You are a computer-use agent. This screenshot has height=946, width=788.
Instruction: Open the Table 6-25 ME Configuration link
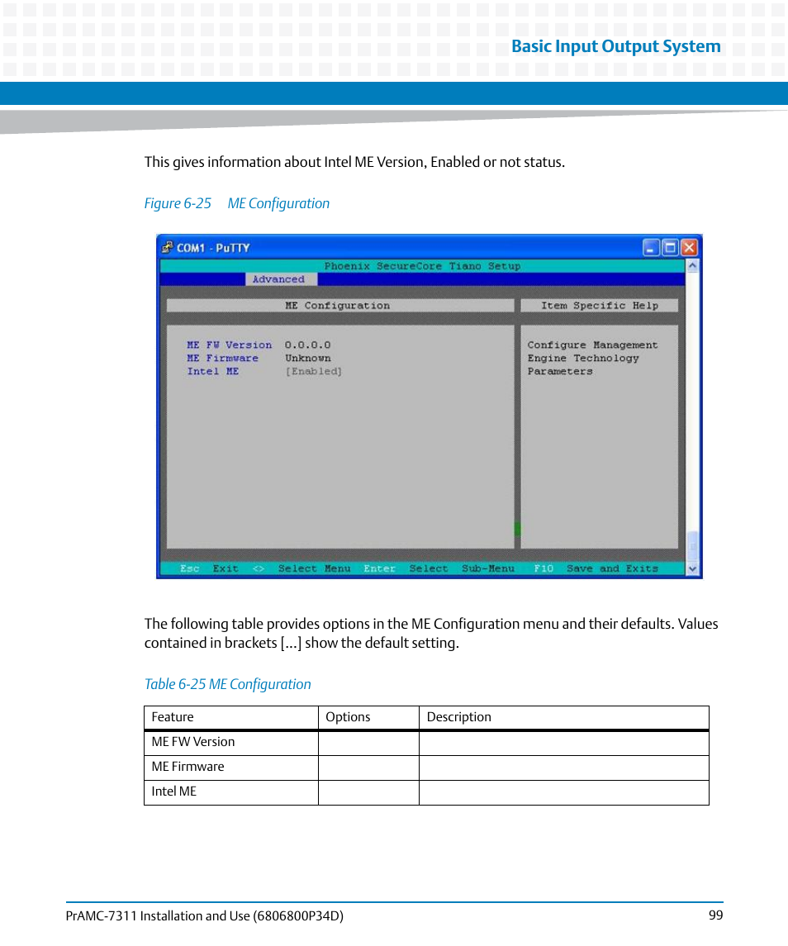(227, 684)
